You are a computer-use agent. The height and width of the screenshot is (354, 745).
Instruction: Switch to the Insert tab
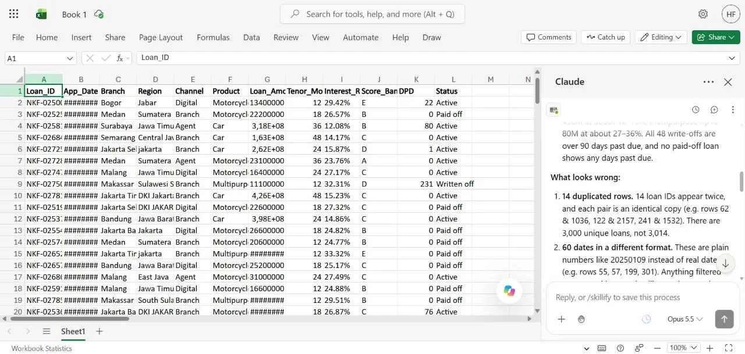(81, 37)
